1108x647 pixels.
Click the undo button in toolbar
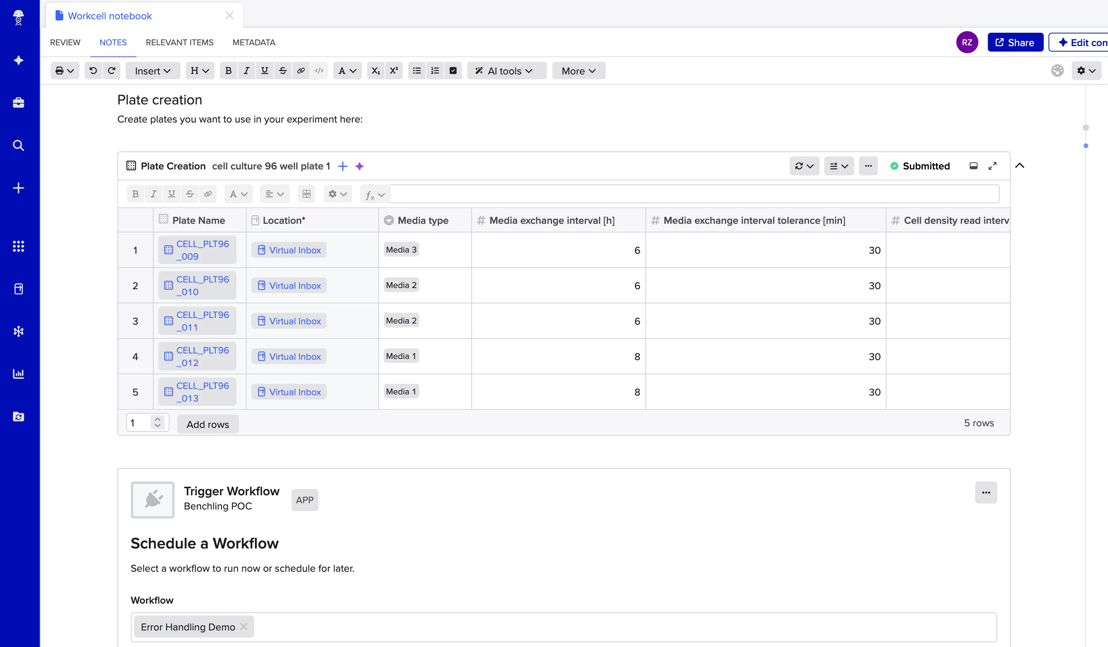[x=93, y=71]
